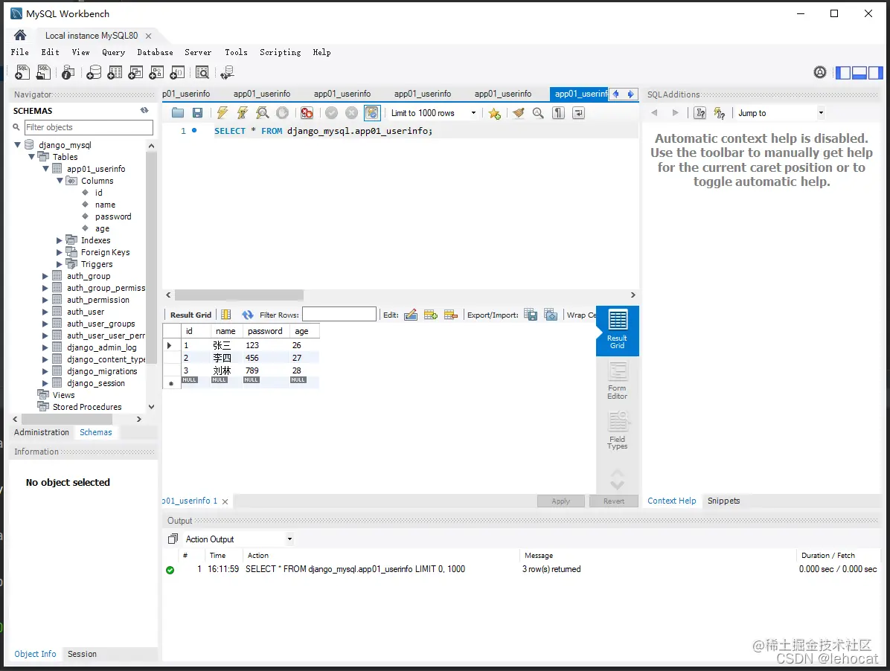Switch to the Session tab
Image resolution: width=890 pixels, height=671 pixels.
(83, 654)
